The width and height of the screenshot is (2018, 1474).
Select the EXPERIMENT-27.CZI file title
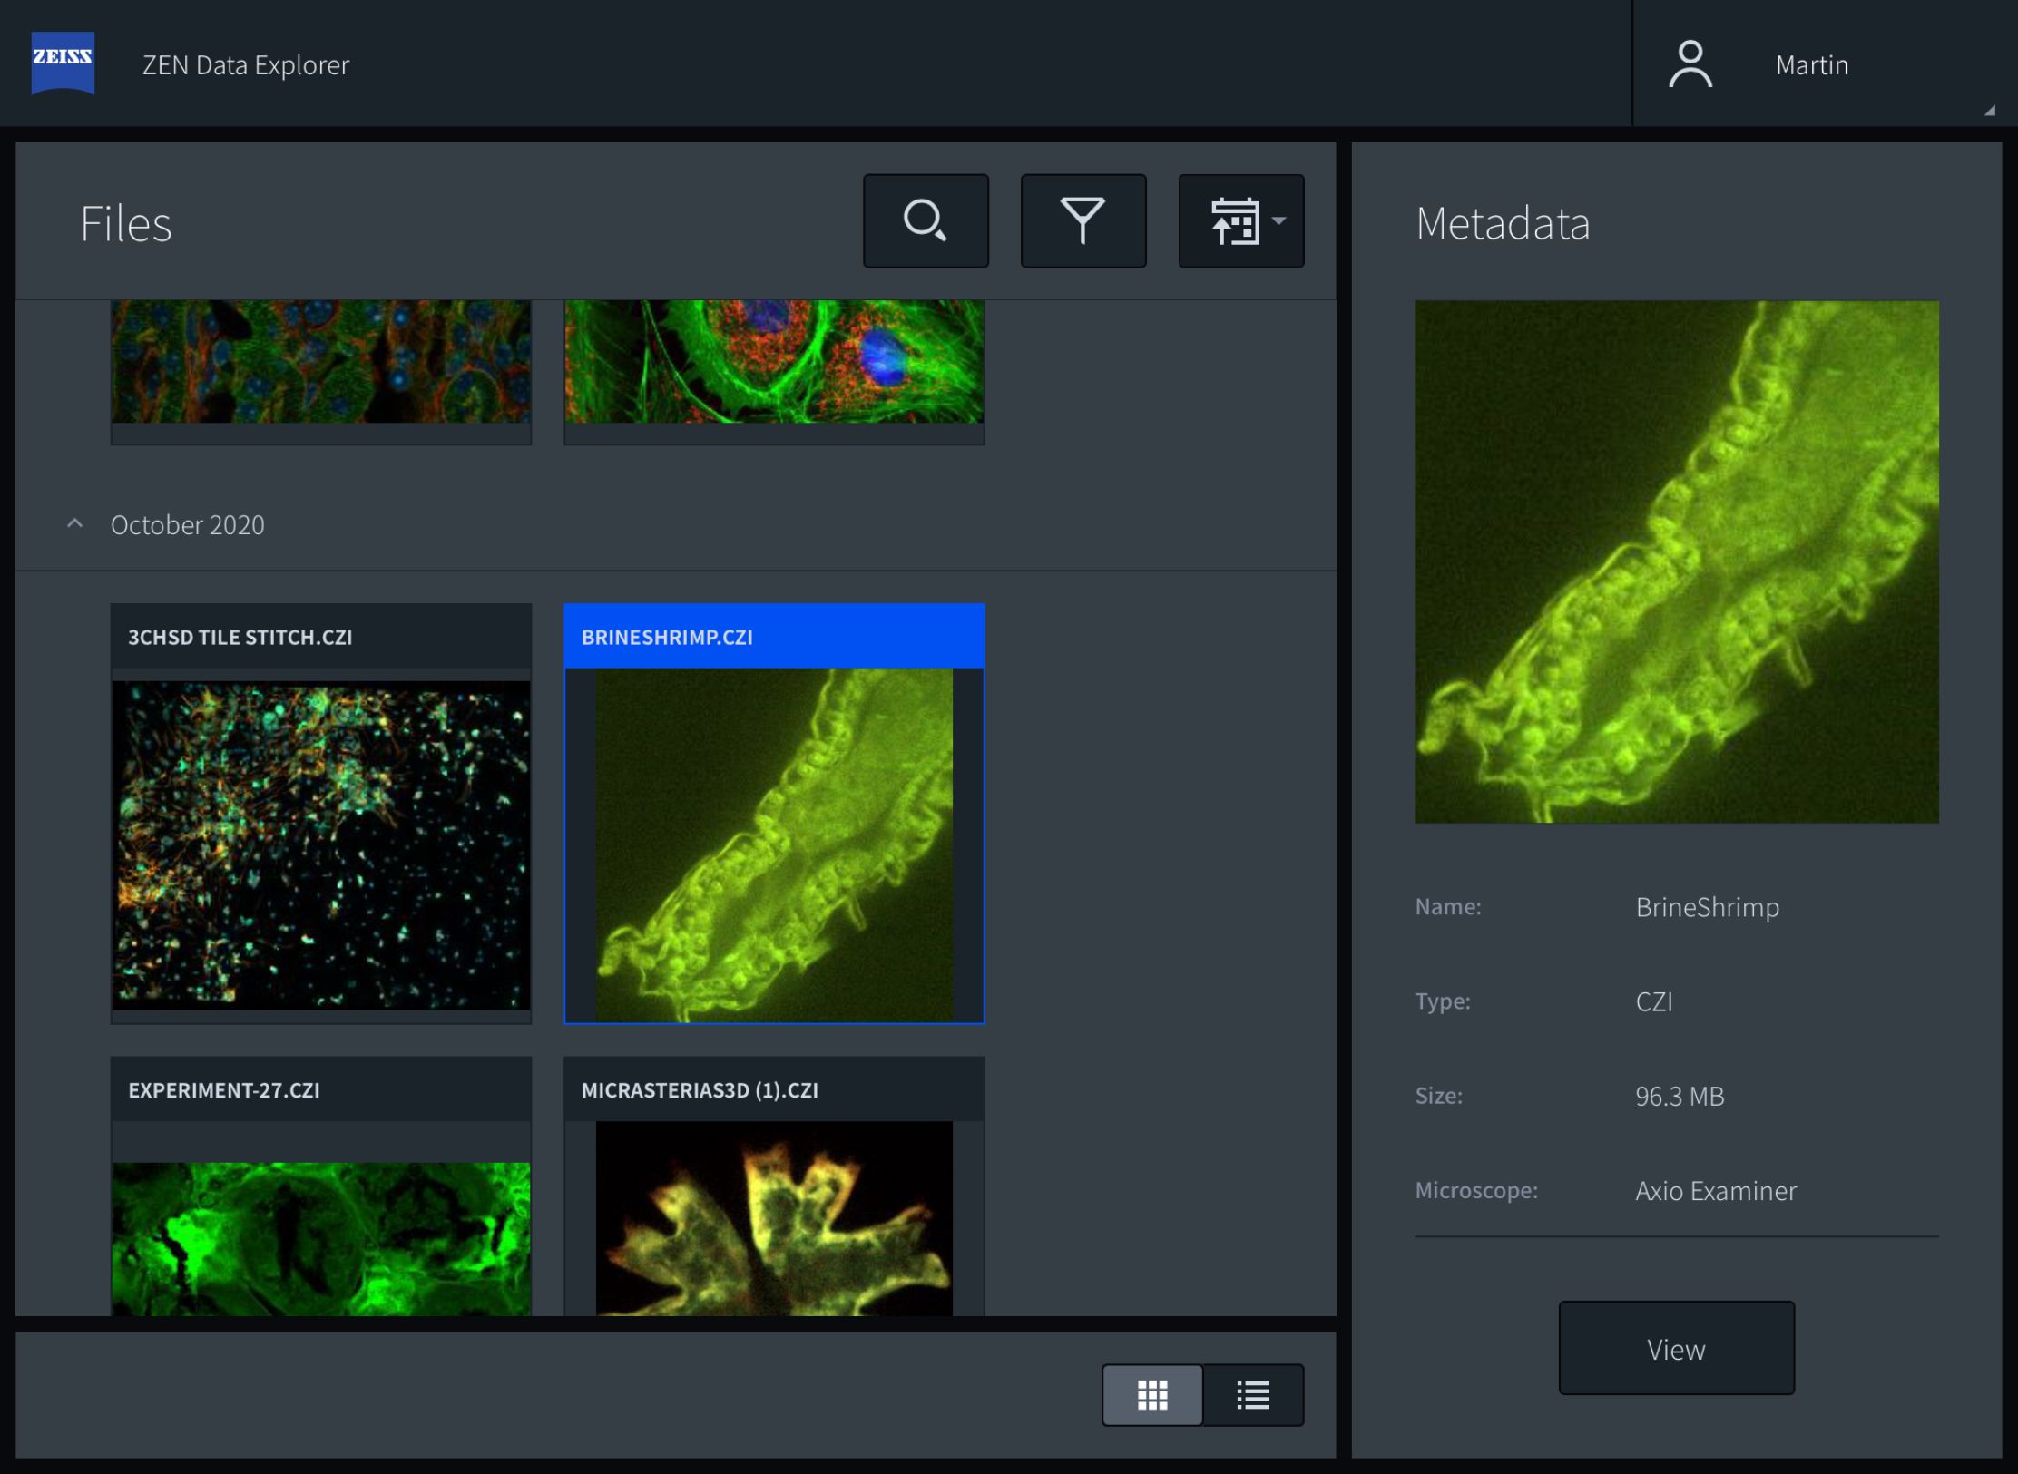point(224,1089)
